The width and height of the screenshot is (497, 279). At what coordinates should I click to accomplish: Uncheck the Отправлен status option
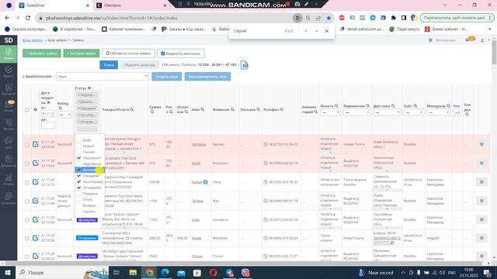point(90,188)
